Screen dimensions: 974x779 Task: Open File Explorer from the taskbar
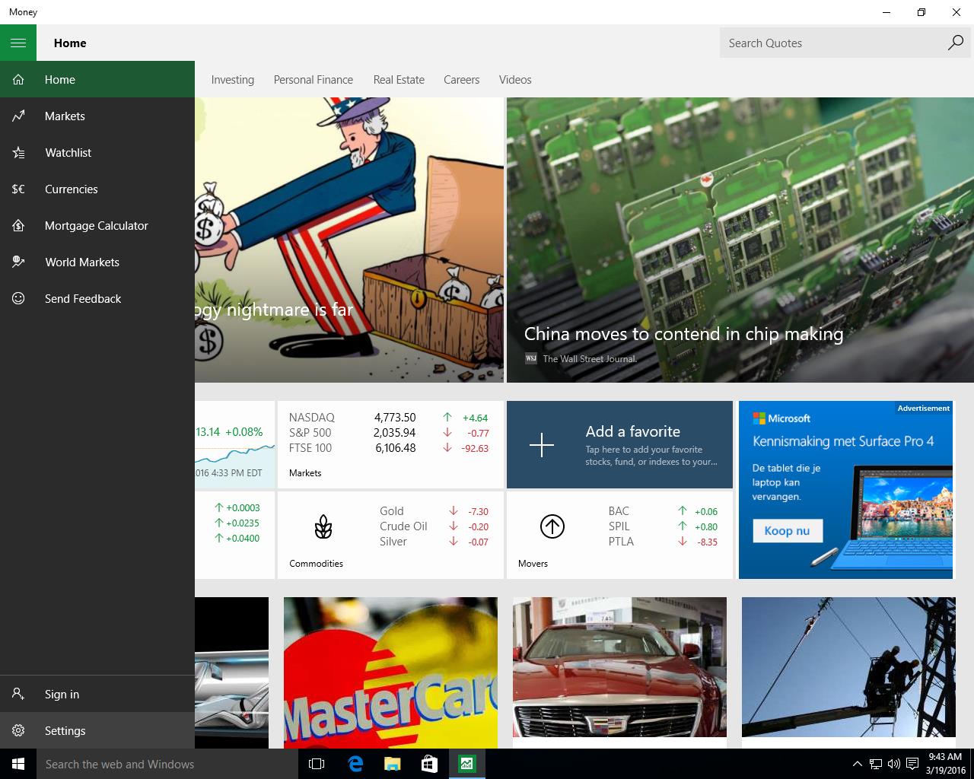[x=392, y=764]
